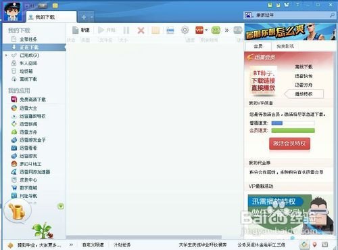338x250 pixels.
Task: Select 播放特权 in member panel
Action: tap(304, 94)
